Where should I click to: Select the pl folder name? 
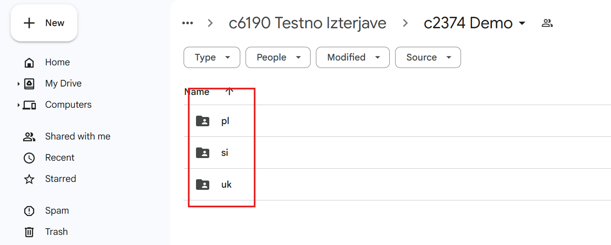click(225, 121)
